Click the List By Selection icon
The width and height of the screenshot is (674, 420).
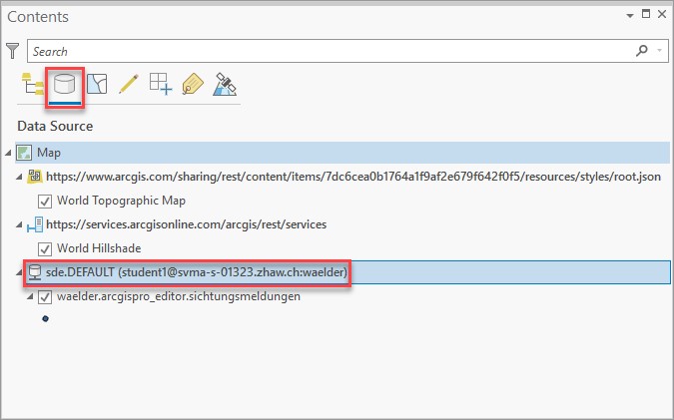[96, 85]
